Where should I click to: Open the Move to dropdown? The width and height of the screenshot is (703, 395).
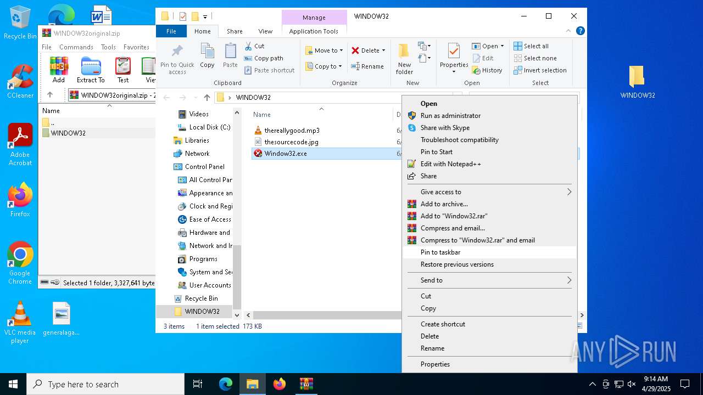(324, 50)
